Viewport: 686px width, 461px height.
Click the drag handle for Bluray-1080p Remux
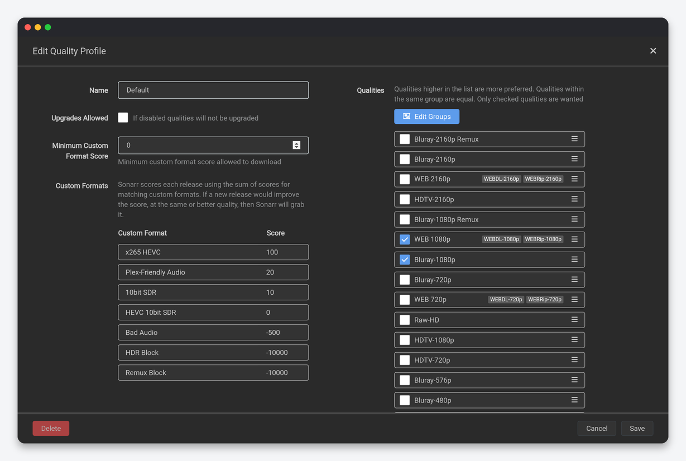[574, 219]
